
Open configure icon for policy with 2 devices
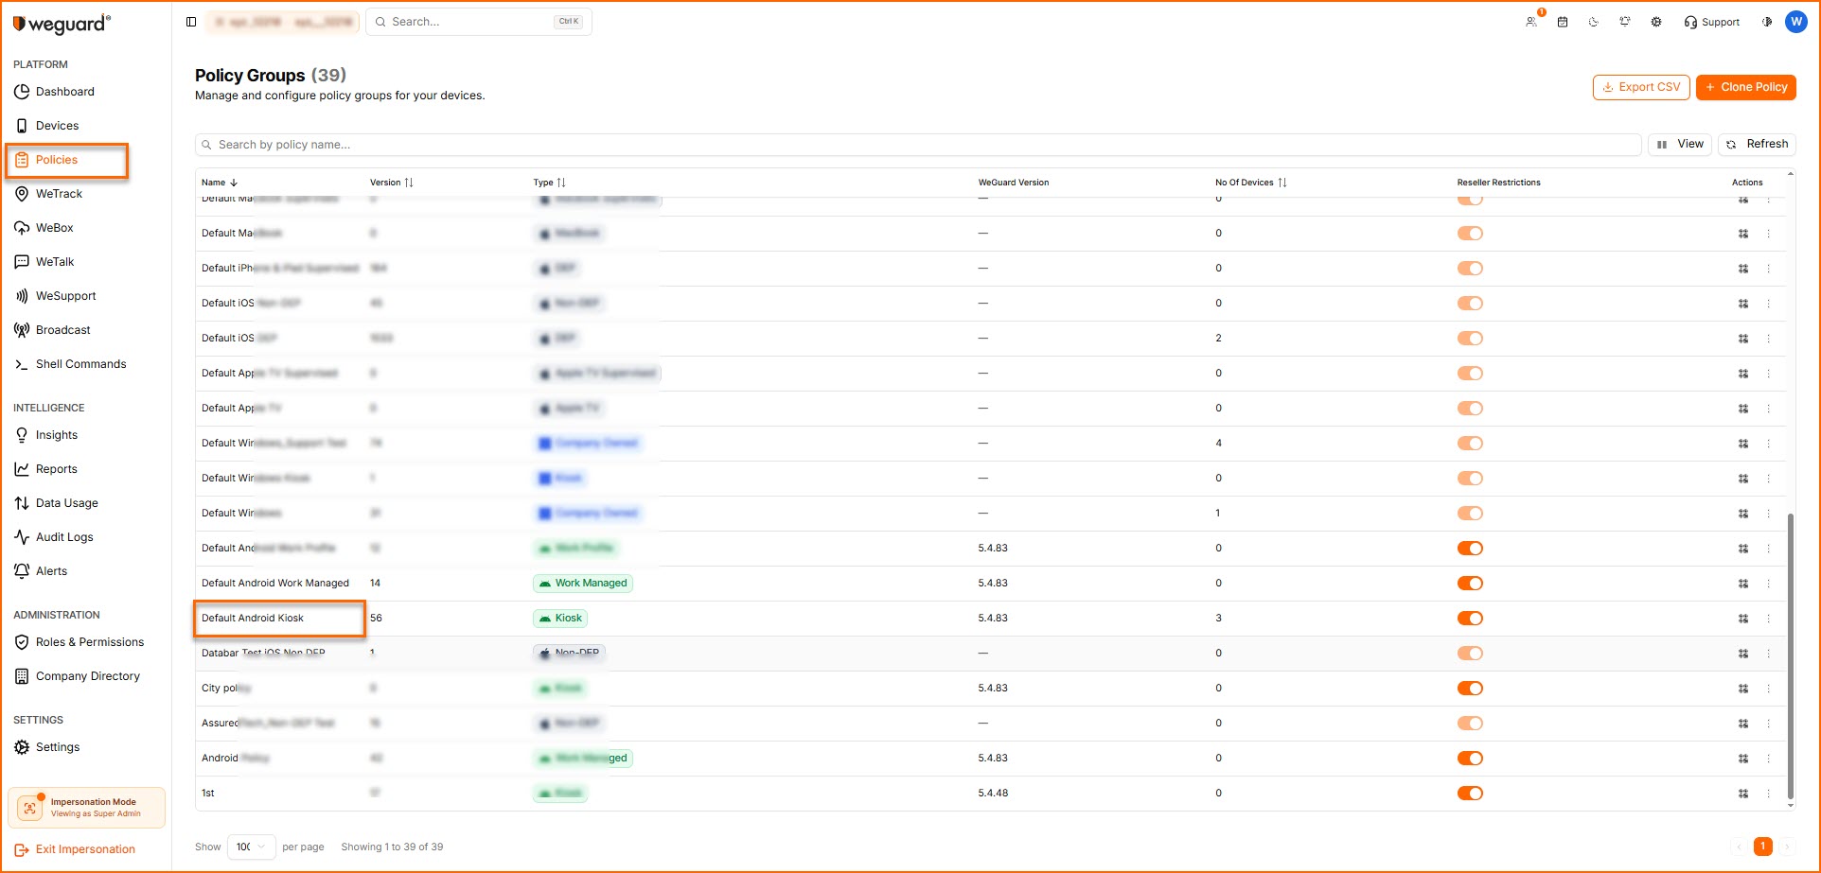[x=1743, y=339]
